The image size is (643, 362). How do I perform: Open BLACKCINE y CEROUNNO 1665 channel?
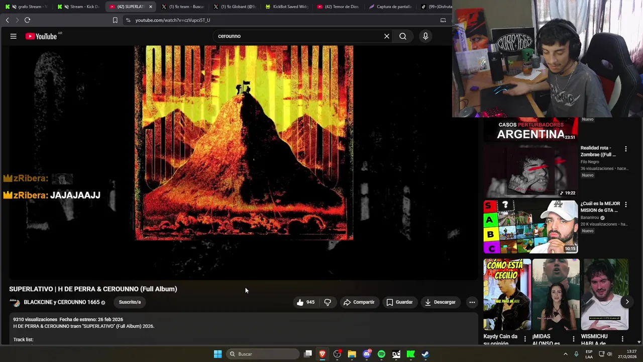61,302
